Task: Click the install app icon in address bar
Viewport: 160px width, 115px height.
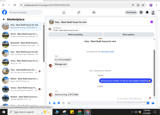Action: 138,5
